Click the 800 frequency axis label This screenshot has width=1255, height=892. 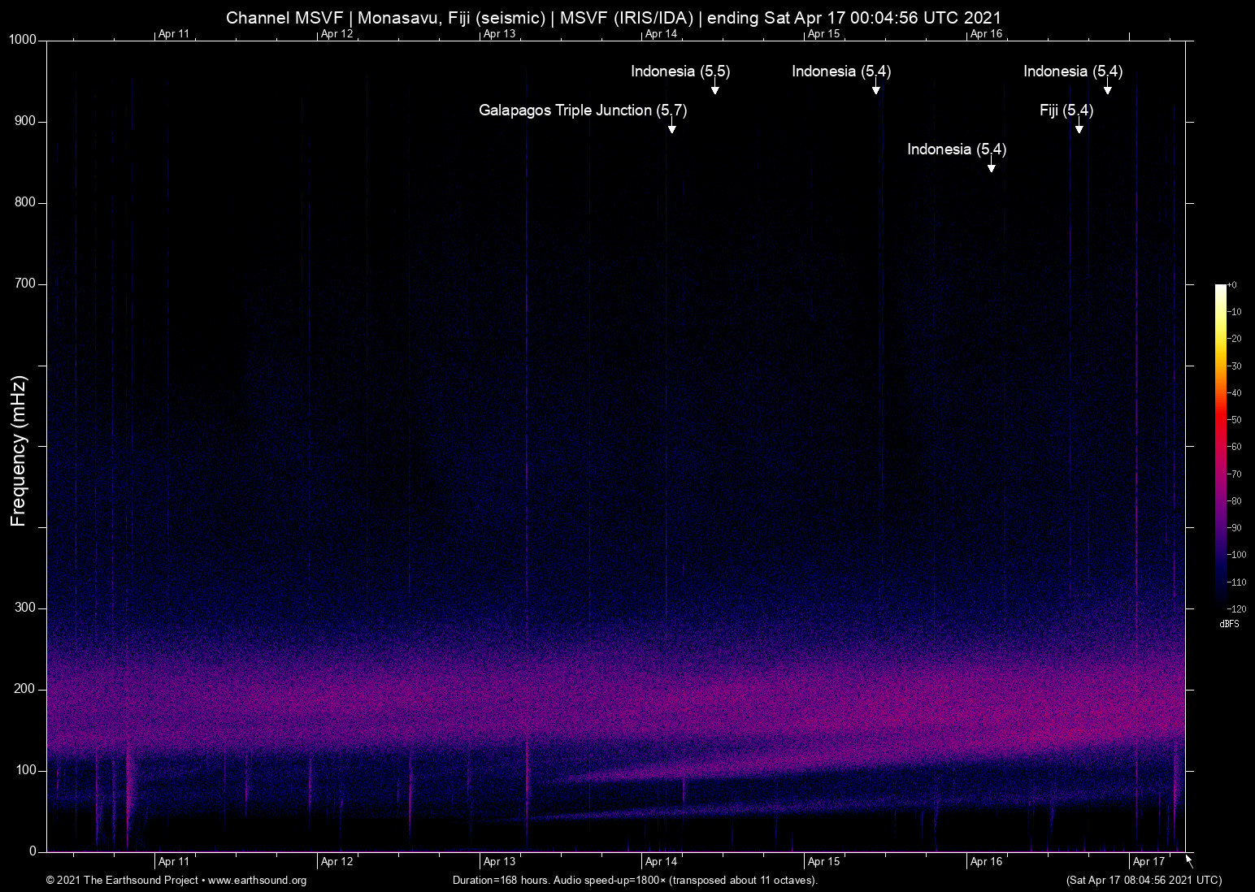pos(26,202)
